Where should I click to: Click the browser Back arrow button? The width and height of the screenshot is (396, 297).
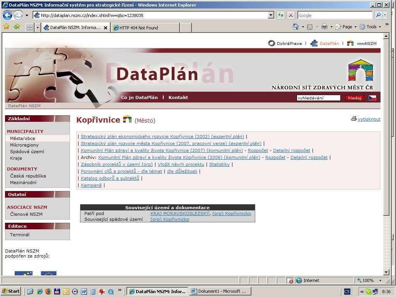coord(8,15)
